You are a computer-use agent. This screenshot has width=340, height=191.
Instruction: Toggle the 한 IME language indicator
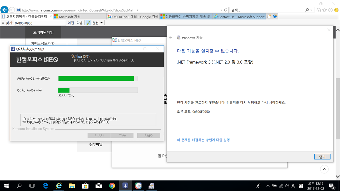[301, 186]
